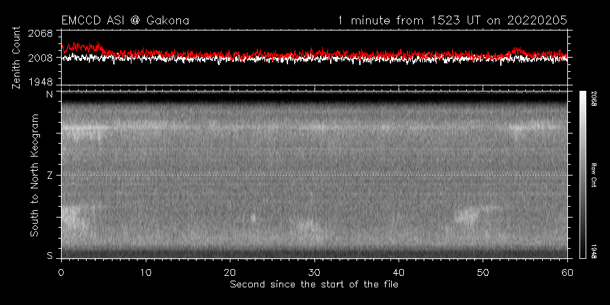Screen dimensions: 610x305
Task: Click the colorbar bottom value 1948
Action: [x=594, y=251]
